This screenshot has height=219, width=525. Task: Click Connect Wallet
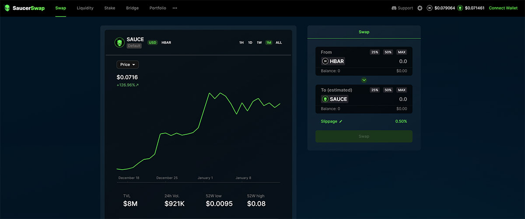pyautogui.click(x=503, y=8)
